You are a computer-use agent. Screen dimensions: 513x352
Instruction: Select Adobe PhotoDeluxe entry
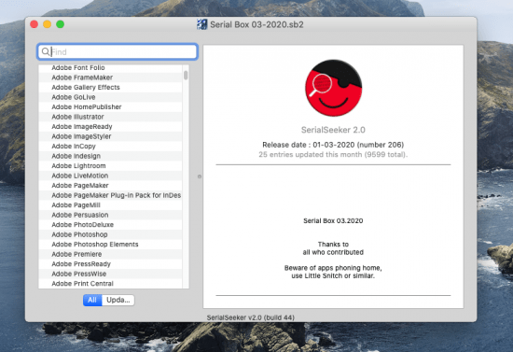pos(111,225)
